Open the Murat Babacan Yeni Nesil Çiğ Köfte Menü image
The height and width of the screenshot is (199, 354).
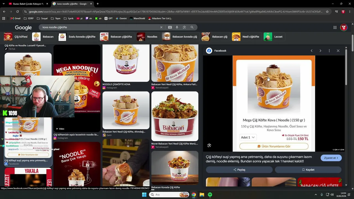[175, 116]
